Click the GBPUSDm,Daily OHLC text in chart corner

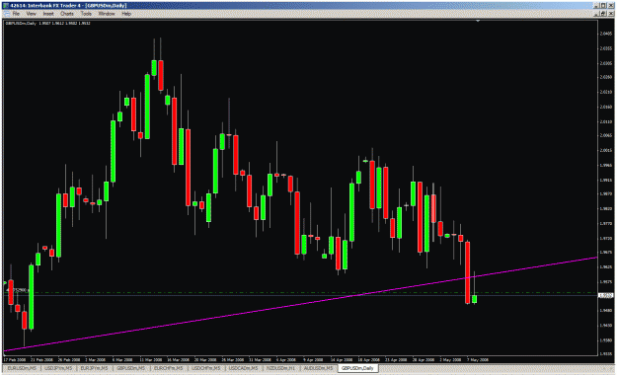(47, 24)
